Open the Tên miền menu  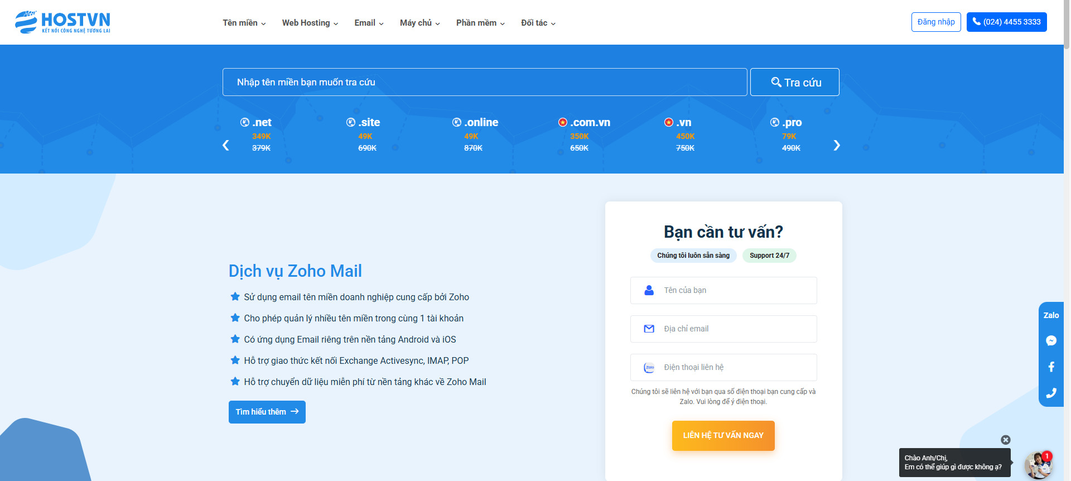click(x=244, y=23)
